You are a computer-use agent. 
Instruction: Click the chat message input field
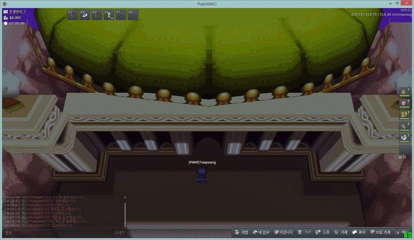coord(63,233)
